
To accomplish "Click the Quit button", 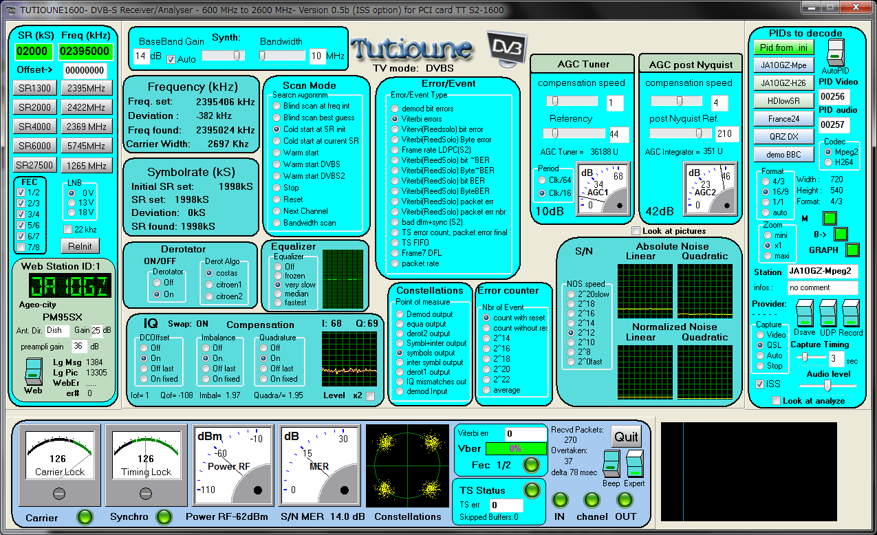I will [x=627, y=437].
